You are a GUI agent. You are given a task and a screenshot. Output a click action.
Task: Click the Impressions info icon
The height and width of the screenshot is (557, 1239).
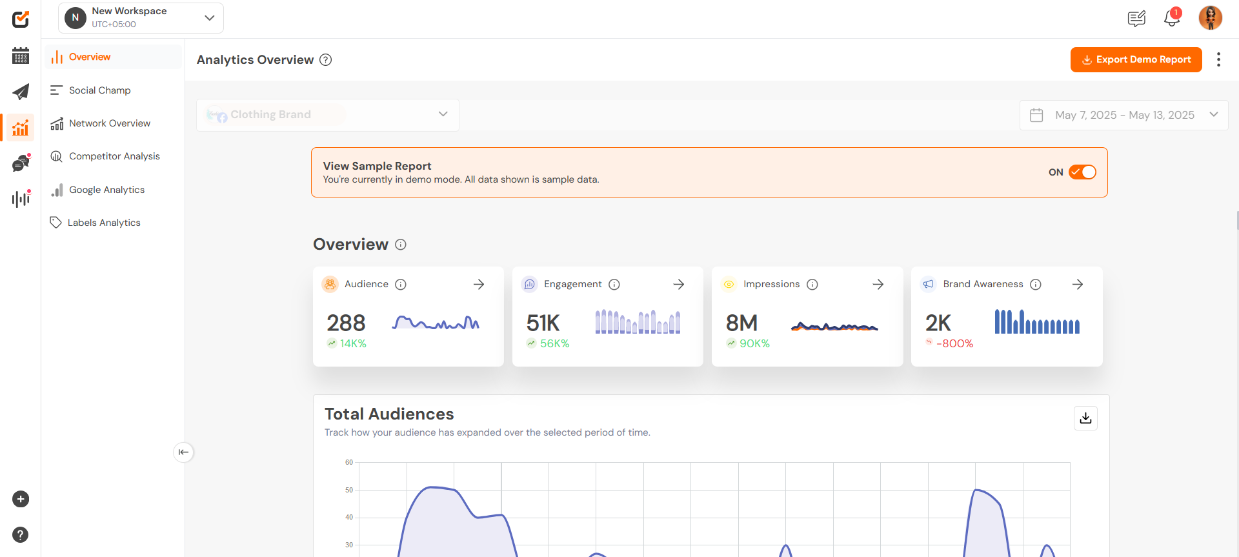coord(812,285)
